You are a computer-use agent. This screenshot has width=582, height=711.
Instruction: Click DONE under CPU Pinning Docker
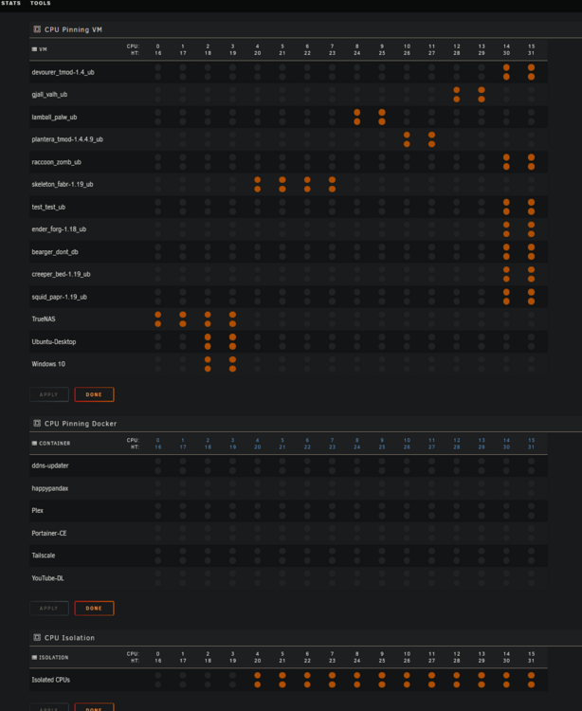(x=94, y=608)
